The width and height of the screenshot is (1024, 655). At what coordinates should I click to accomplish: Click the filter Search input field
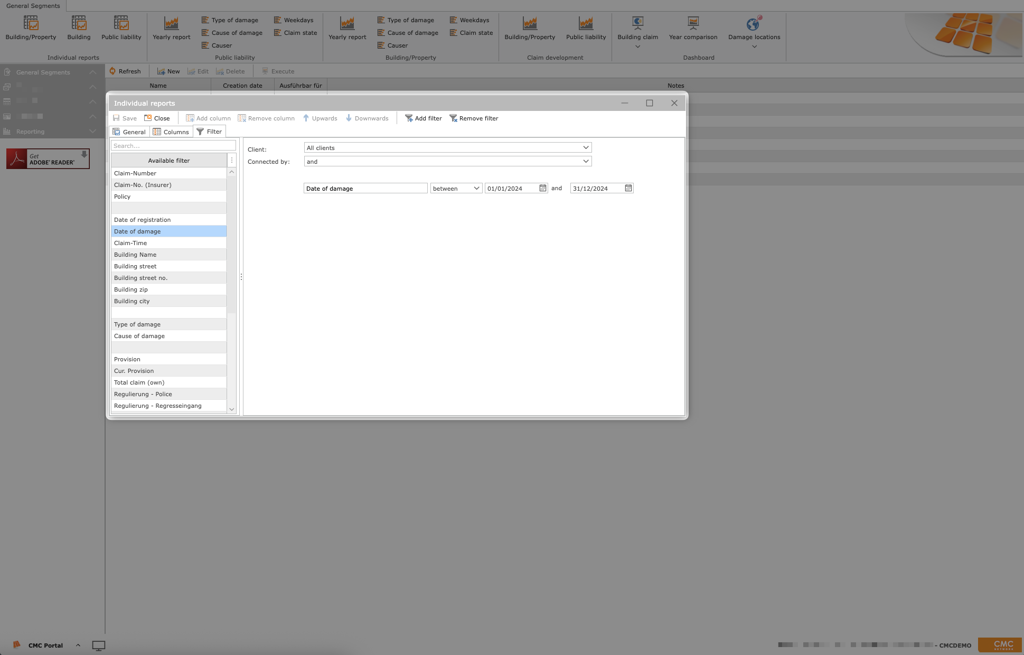point(173,146)
